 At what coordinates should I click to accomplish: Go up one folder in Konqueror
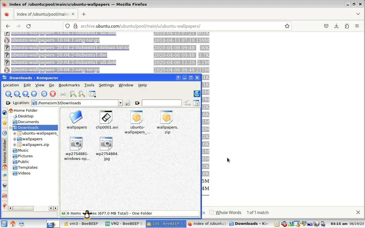25,94
